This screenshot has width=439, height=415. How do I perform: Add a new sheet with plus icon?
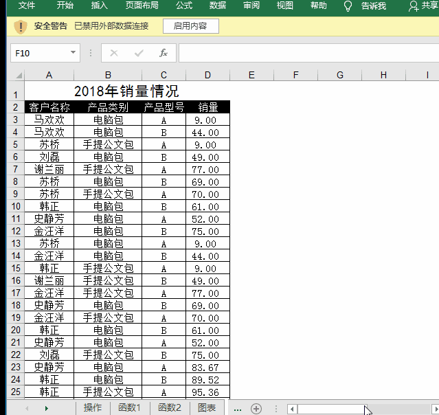(256, 409)
